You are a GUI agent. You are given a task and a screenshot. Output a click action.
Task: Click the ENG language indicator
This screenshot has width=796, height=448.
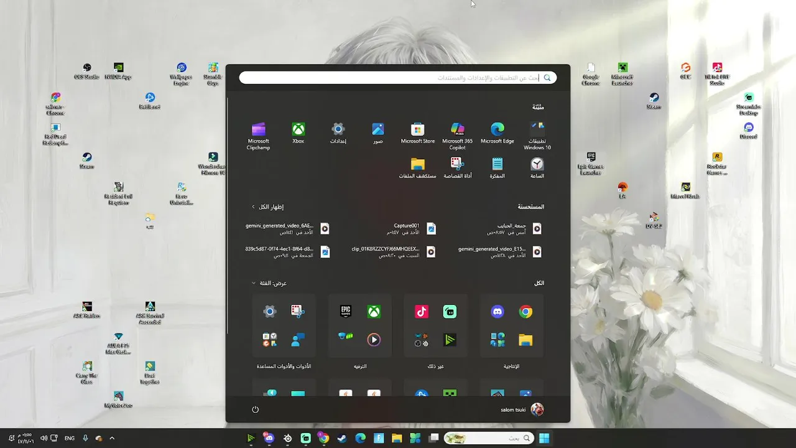point(70,438)
